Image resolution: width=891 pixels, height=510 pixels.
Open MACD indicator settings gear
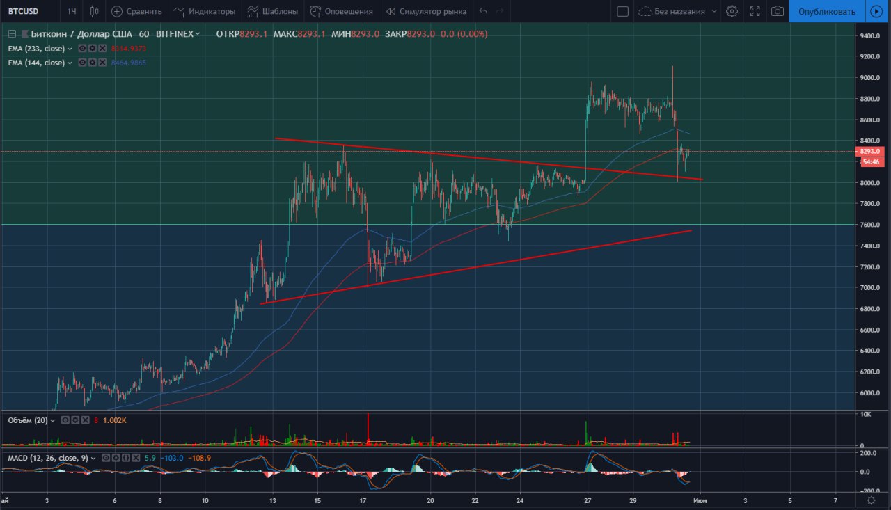tap(115, 458)
